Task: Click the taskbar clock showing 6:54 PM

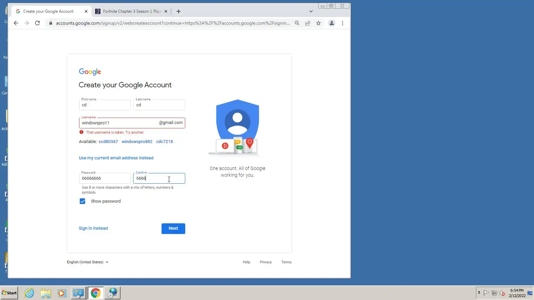Action: click(517, 293)
